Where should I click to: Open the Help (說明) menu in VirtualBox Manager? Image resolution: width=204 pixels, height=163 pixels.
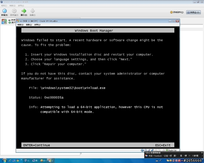pyautogui.click(x=21, y=6)
